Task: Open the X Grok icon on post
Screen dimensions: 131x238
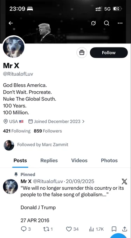Action: [x=124, y=181]
